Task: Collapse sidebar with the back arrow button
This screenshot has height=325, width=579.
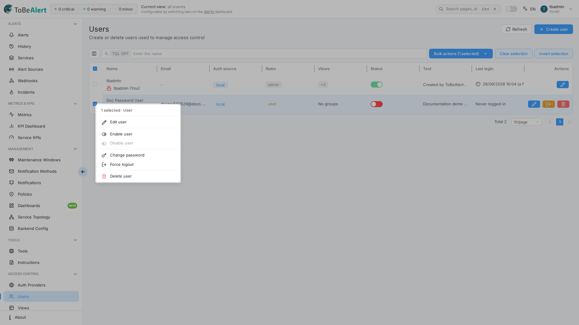Action: (83, 172)
